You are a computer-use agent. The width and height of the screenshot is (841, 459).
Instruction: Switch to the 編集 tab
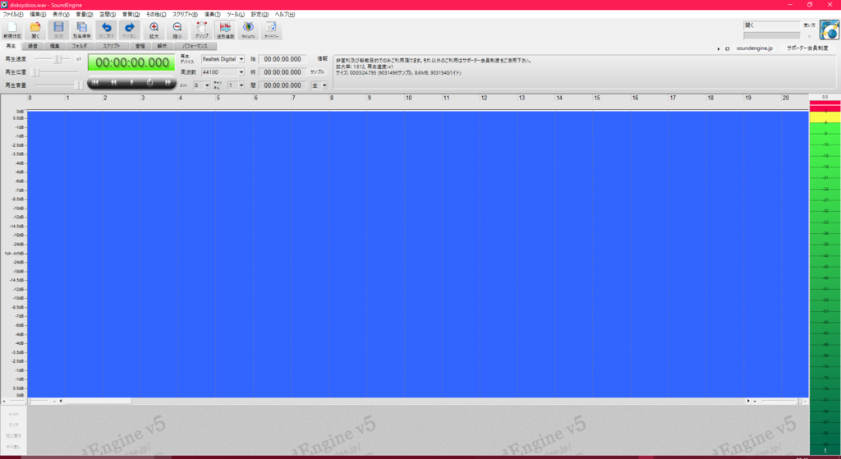[x=55, y=46]
